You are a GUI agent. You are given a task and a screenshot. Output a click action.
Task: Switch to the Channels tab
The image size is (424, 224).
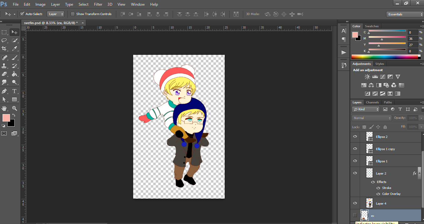pos(372,102)
